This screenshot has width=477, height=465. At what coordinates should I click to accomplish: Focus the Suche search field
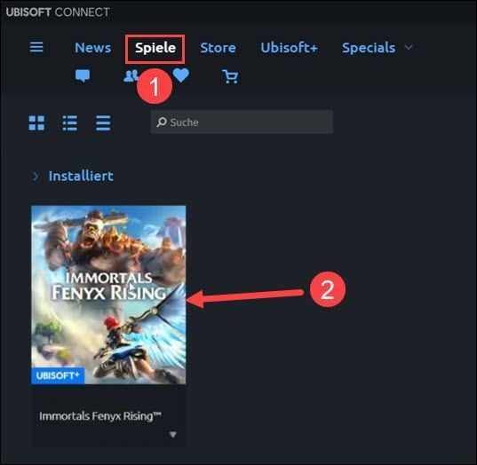click(x=242, y=122)
